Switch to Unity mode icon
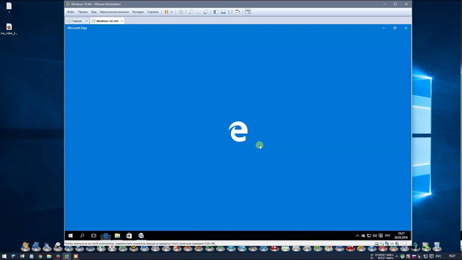Viewport: 462px width, 260px height. 237,12
